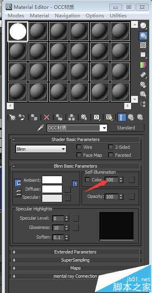This screenshot has width=152, height=293.
Task: Open the Utilities menu
Action: tap(118, 16)
